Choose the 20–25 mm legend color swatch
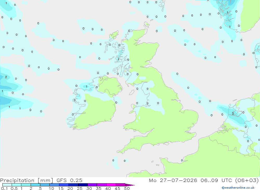Image resolution: width=260 pixels, height=190 pixels. [x=73, y=185]
